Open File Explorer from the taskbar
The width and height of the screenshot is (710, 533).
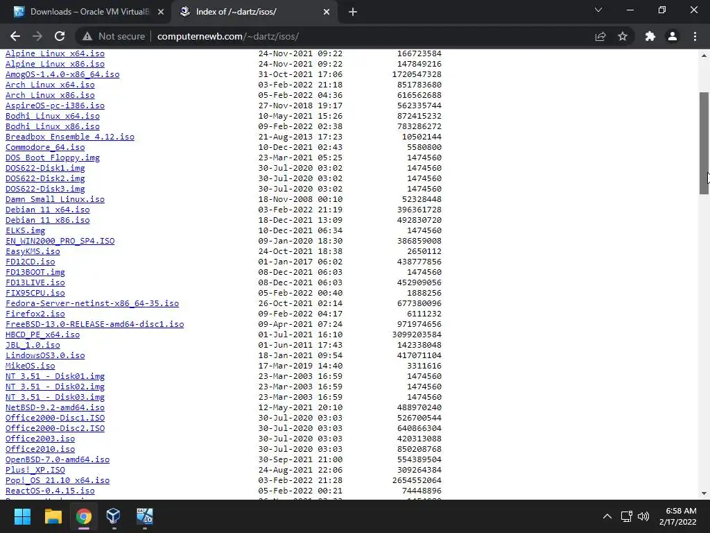point(53,516)
